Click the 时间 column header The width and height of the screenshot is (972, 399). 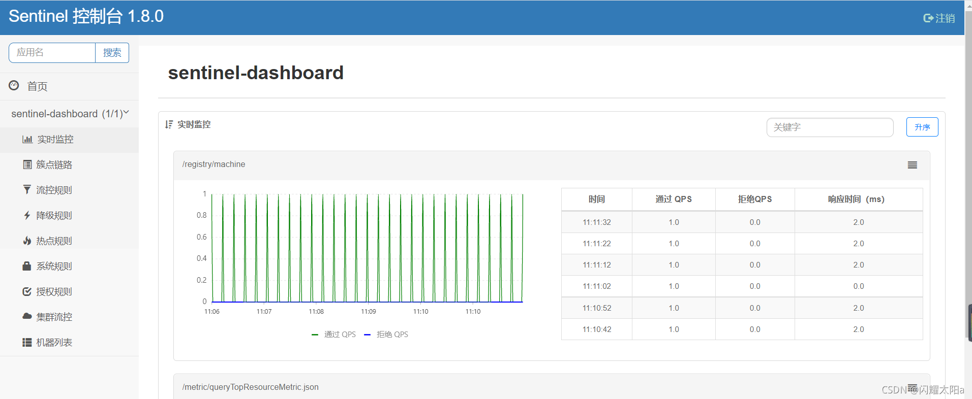[597, 199]
